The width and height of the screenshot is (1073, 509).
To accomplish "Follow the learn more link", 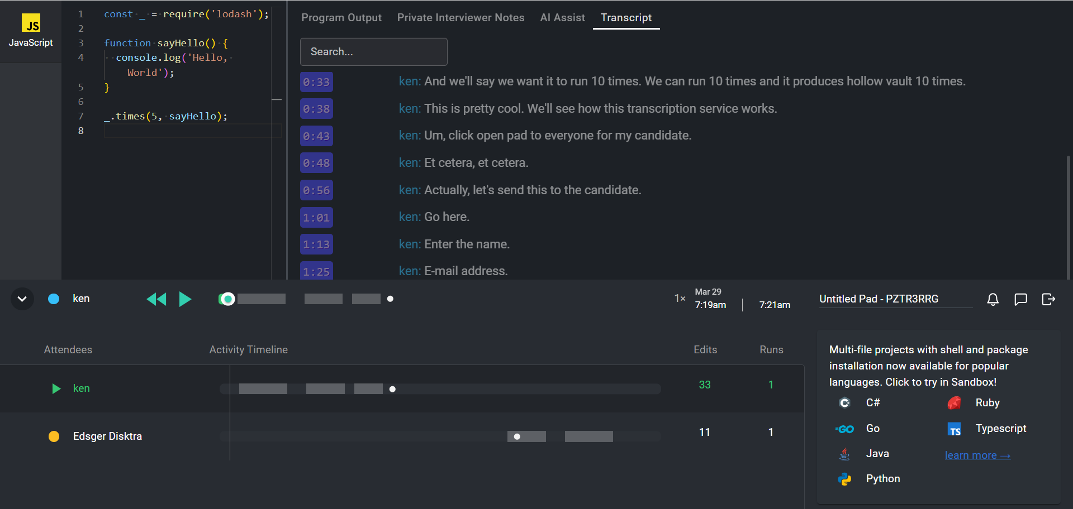I will (977, 455).
